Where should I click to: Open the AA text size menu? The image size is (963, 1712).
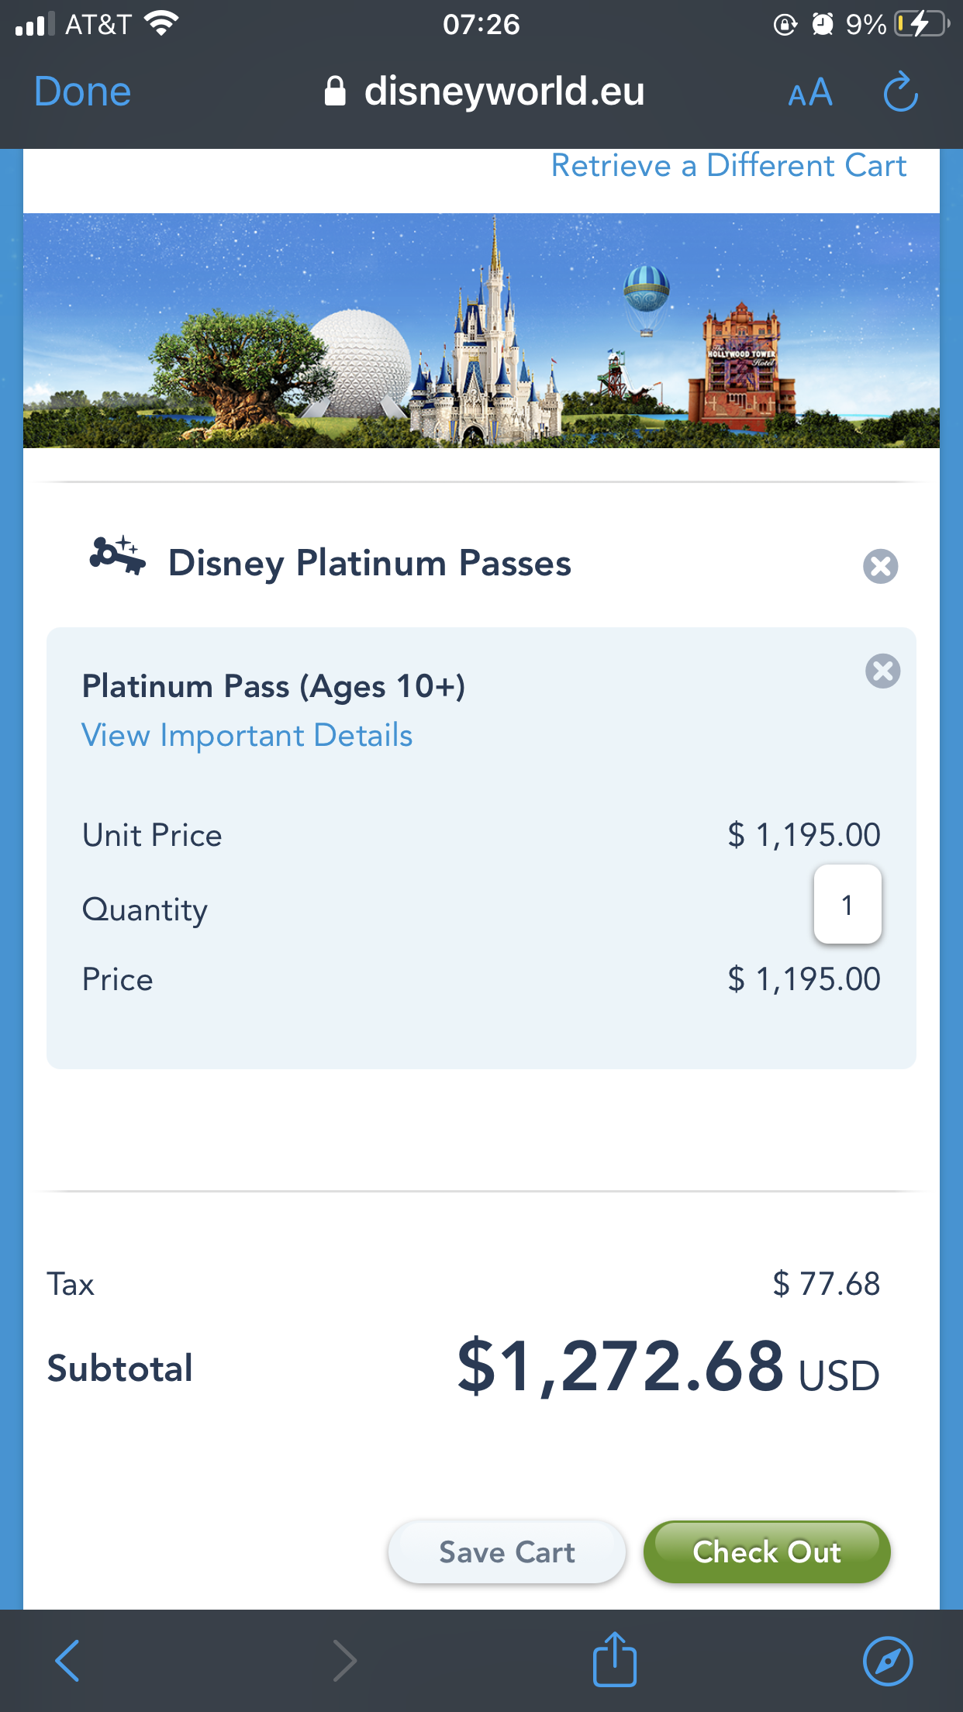pos(809,94)
